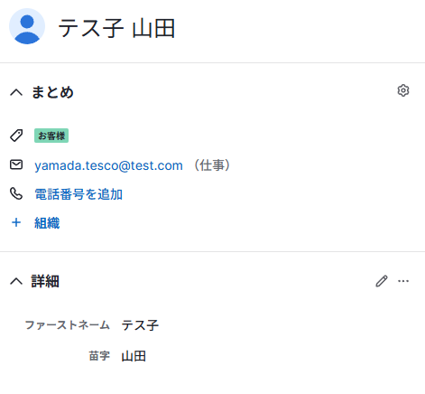Image resolution: width=425 pixels, height=394 pixels.
Task: Collapse the 詳細 section chevron
Action: click(x=16, y=281)
